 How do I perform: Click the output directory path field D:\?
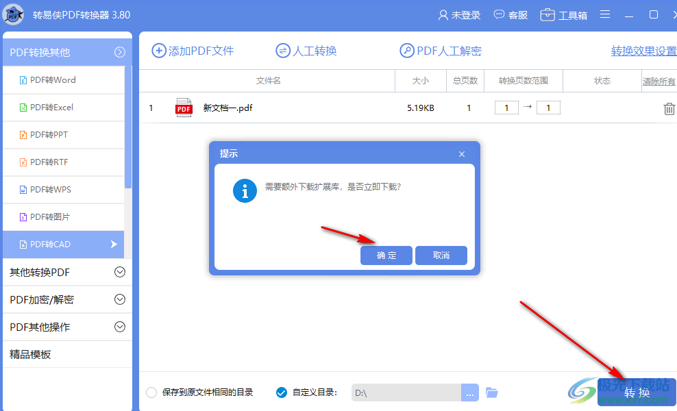(406, 393)
